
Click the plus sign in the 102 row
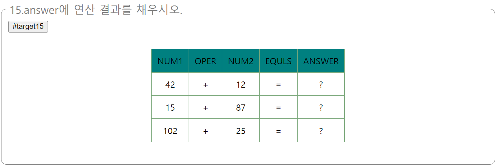pyautogui.click(x=205, y=130)
